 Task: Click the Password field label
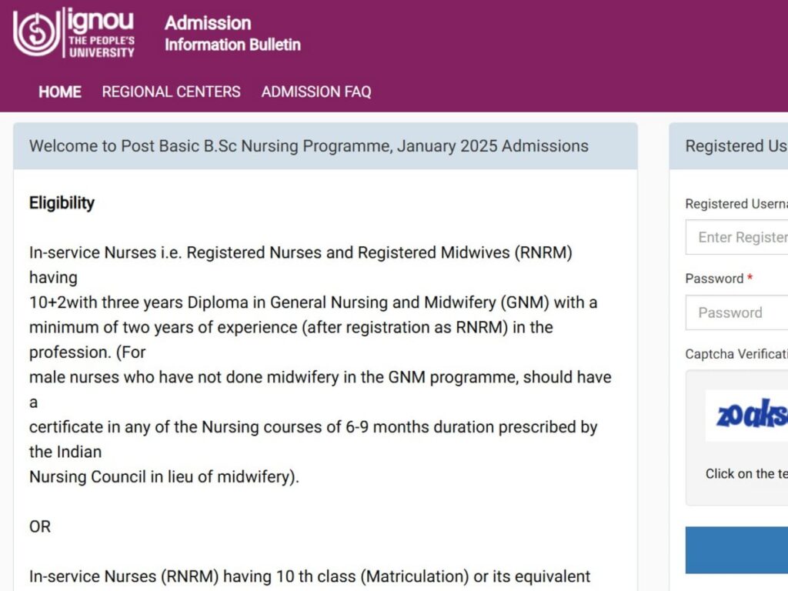[x=714, y=279]
